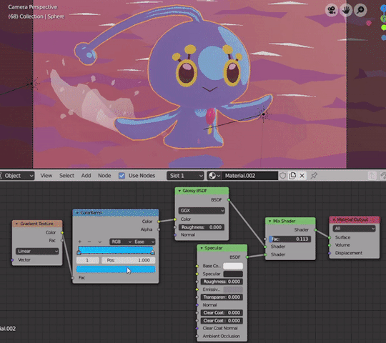Collapse the ColorRamp node
The height and width of the screenshot is (343, 386).
(77, 213)
